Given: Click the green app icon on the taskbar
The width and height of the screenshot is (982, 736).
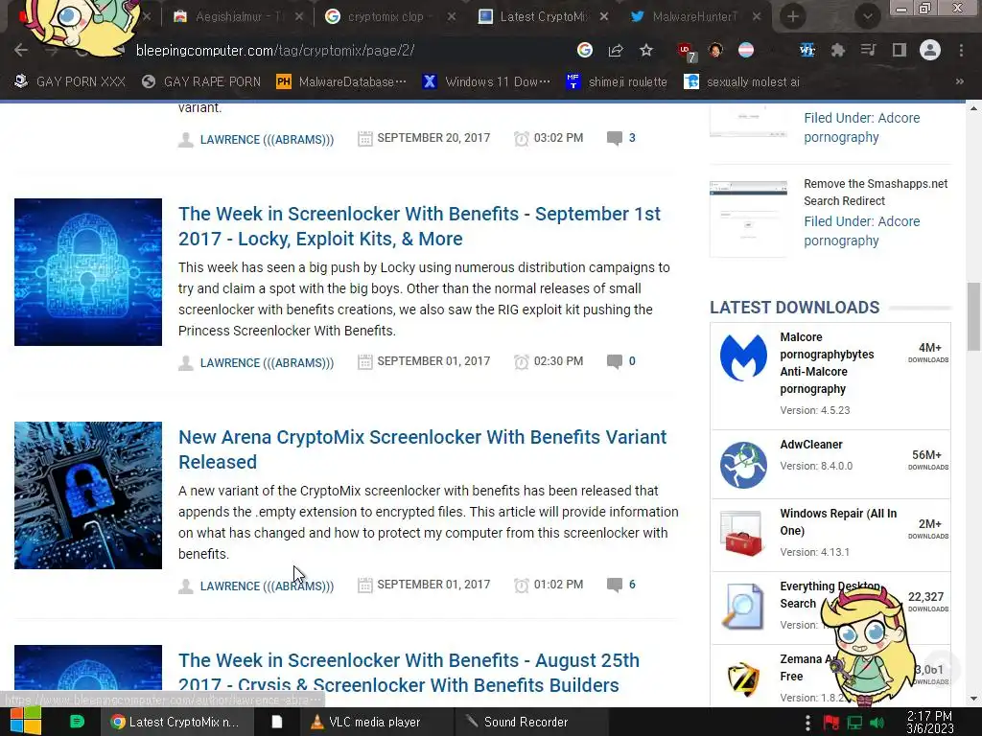Looking at the screenshot, I should pos(77,722).
